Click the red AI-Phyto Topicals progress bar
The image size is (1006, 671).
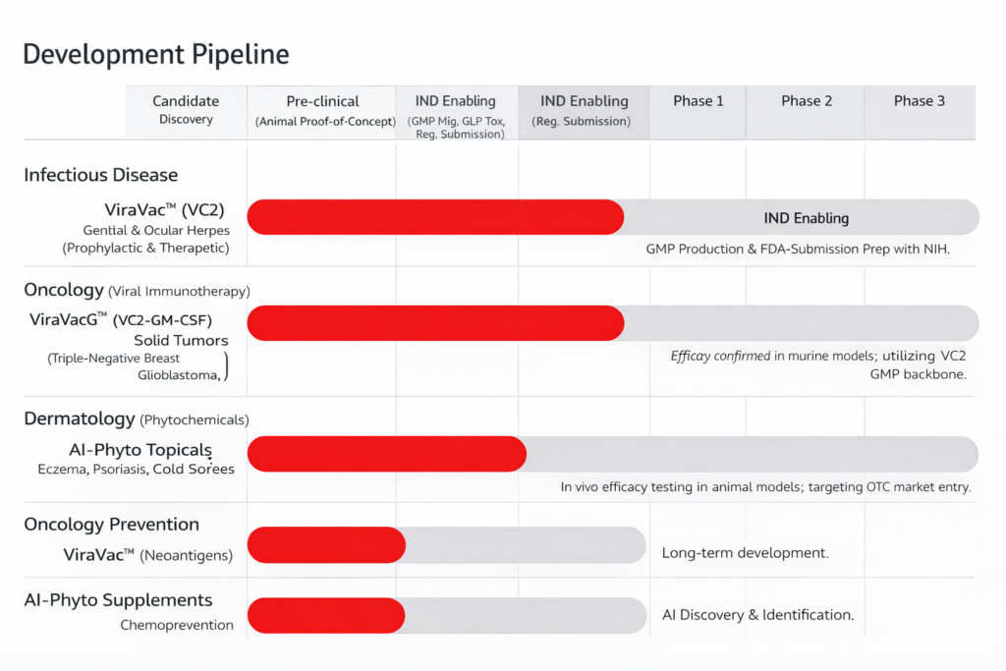(386, 454)
